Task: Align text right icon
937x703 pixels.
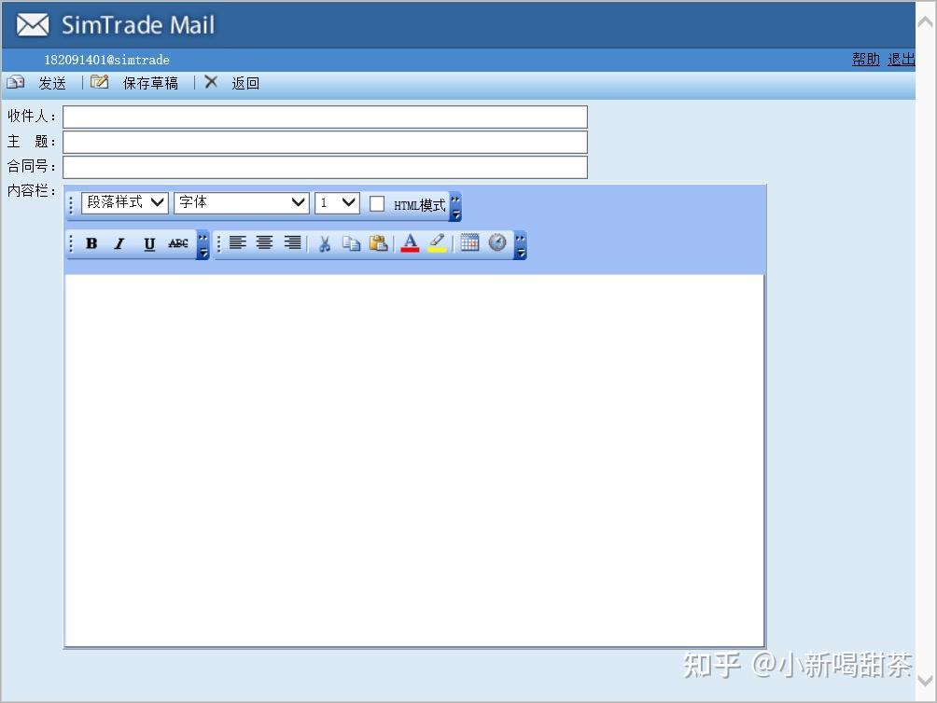Action: [292, 242]
